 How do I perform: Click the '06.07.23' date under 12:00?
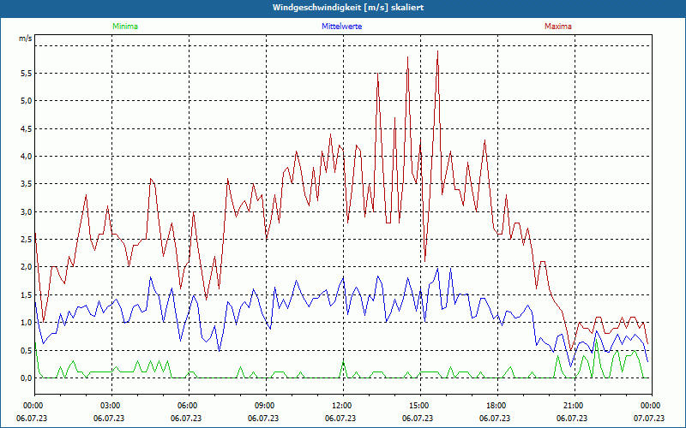coord(340,419)
